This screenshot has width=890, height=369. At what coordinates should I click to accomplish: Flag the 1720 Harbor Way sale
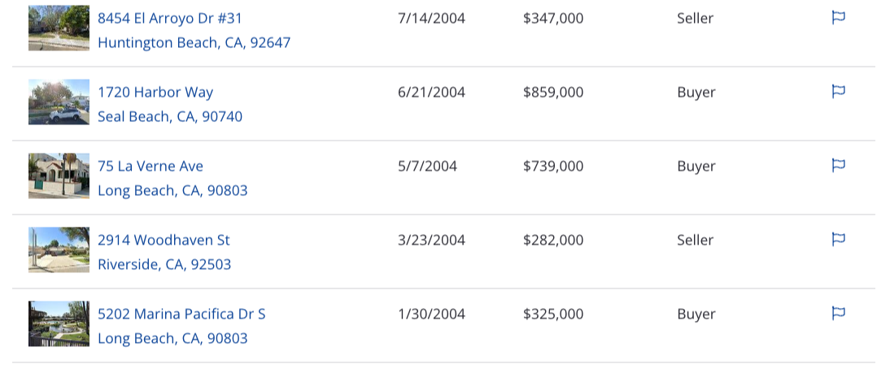839,91
